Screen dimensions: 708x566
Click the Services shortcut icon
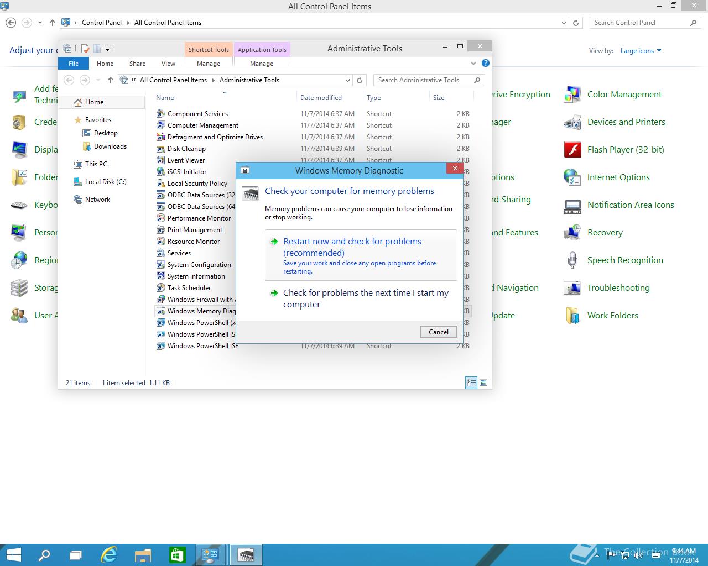(160, 253)
